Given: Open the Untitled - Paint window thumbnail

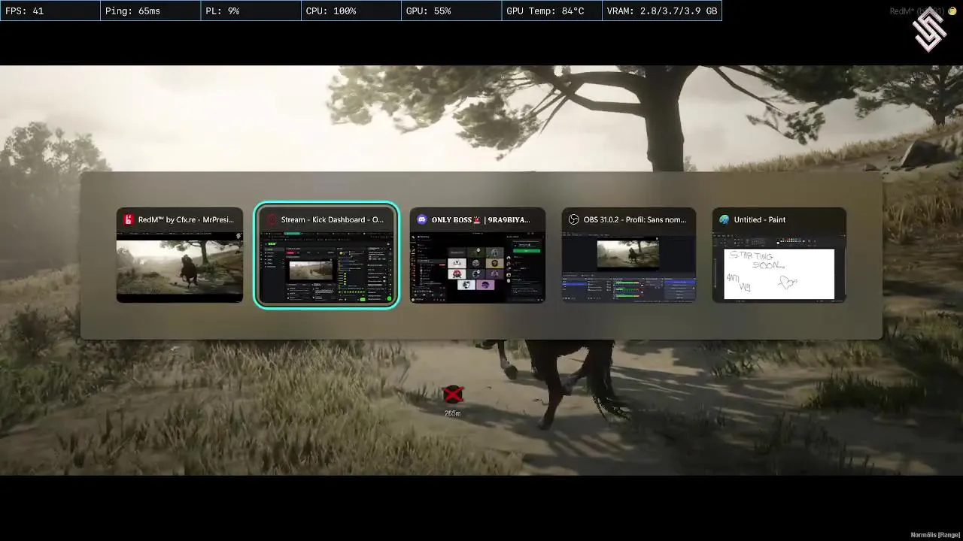Looking at the screenshot, I should (779, 255).
